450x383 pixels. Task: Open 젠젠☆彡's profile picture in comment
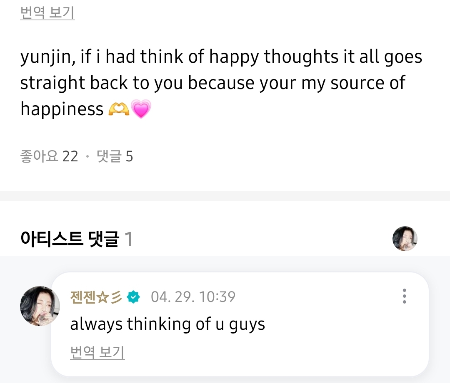[x=40, y=306]
